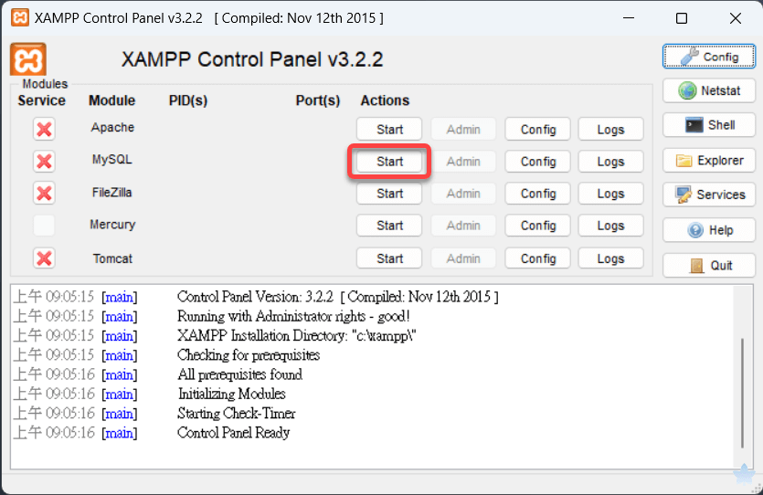Viewport: 763px width, 495px height.
Task: Toggle the MySQL service install checkbox
Action: [x=44, y=162]
